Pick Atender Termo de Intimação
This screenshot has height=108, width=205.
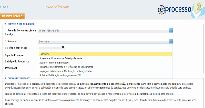[54, 62]
